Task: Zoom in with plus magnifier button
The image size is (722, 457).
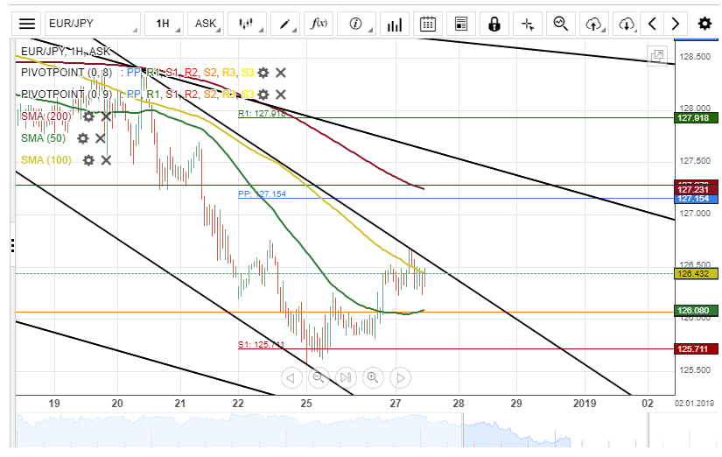Action: 373,377
